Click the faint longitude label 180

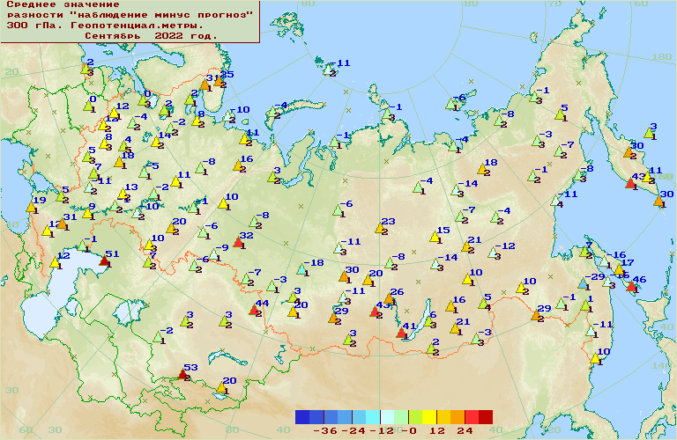(661, 57)
